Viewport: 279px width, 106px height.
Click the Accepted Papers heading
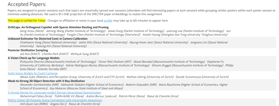[x=27, y=4]
